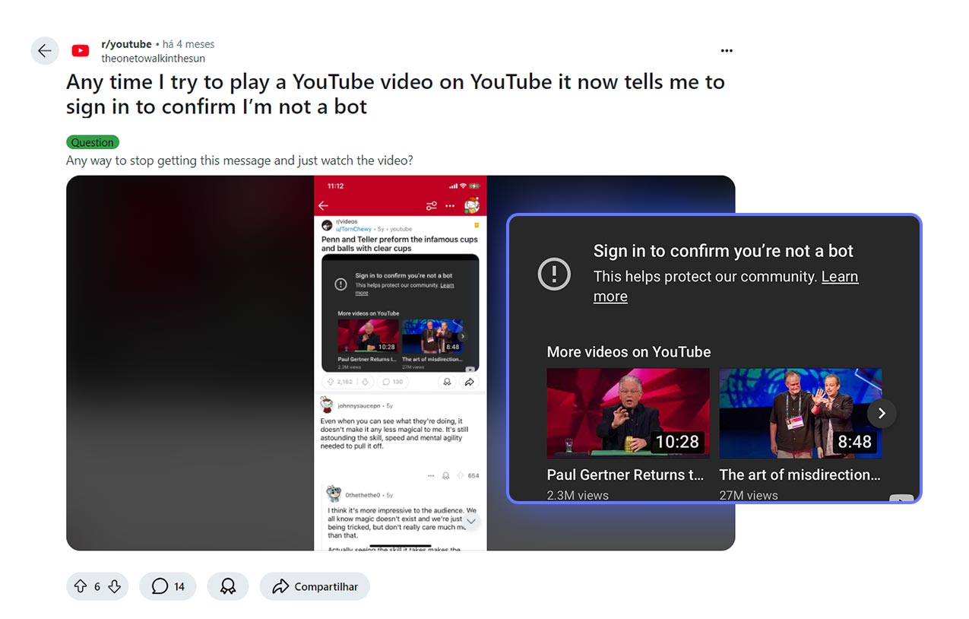Viewport: 969px width, 619px height.
Task: Click the exclamation warning icon in the enlarged callout
Action: 554,274
